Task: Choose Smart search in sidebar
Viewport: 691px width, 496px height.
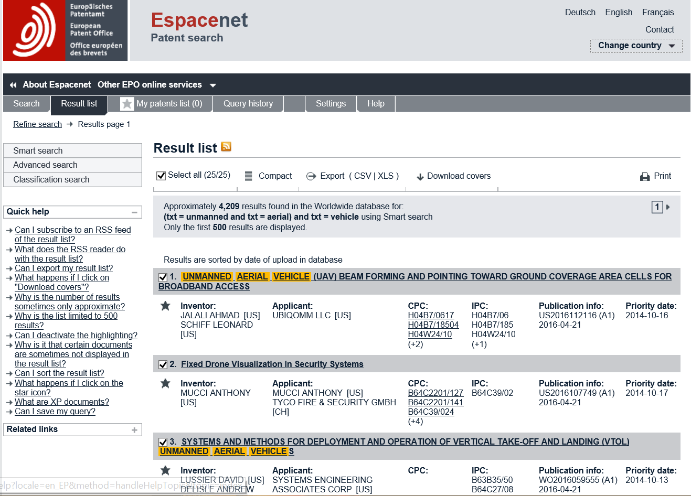Action: tap(72, 150)
